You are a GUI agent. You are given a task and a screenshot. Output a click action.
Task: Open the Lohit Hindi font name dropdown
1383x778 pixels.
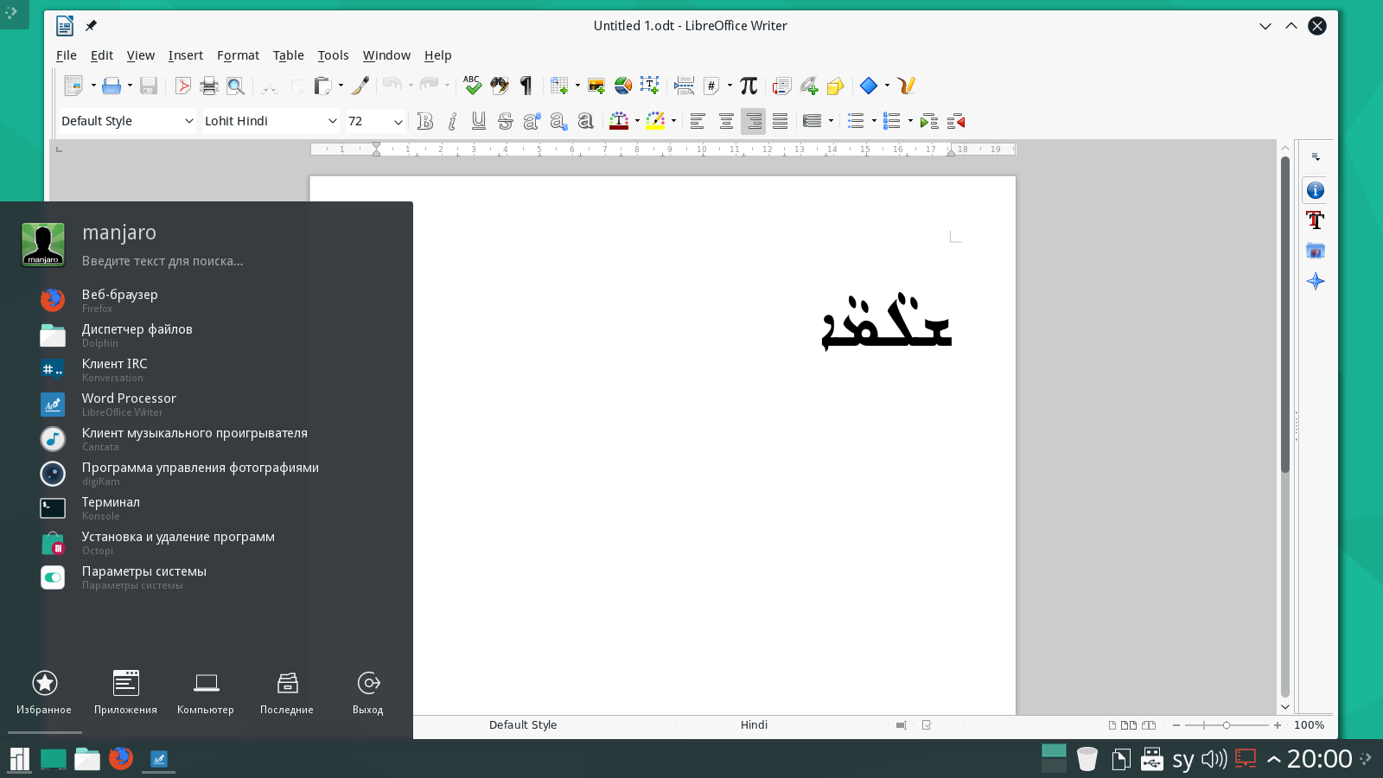pyautogui.click(x=332, y=122)
